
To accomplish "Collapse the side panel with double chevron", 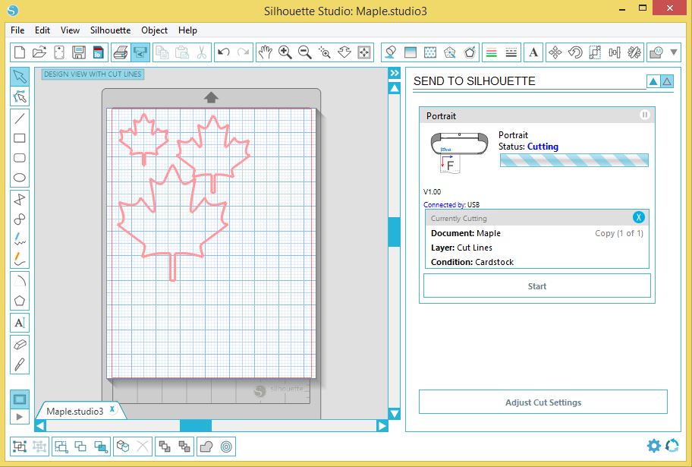I will [395, 73].
